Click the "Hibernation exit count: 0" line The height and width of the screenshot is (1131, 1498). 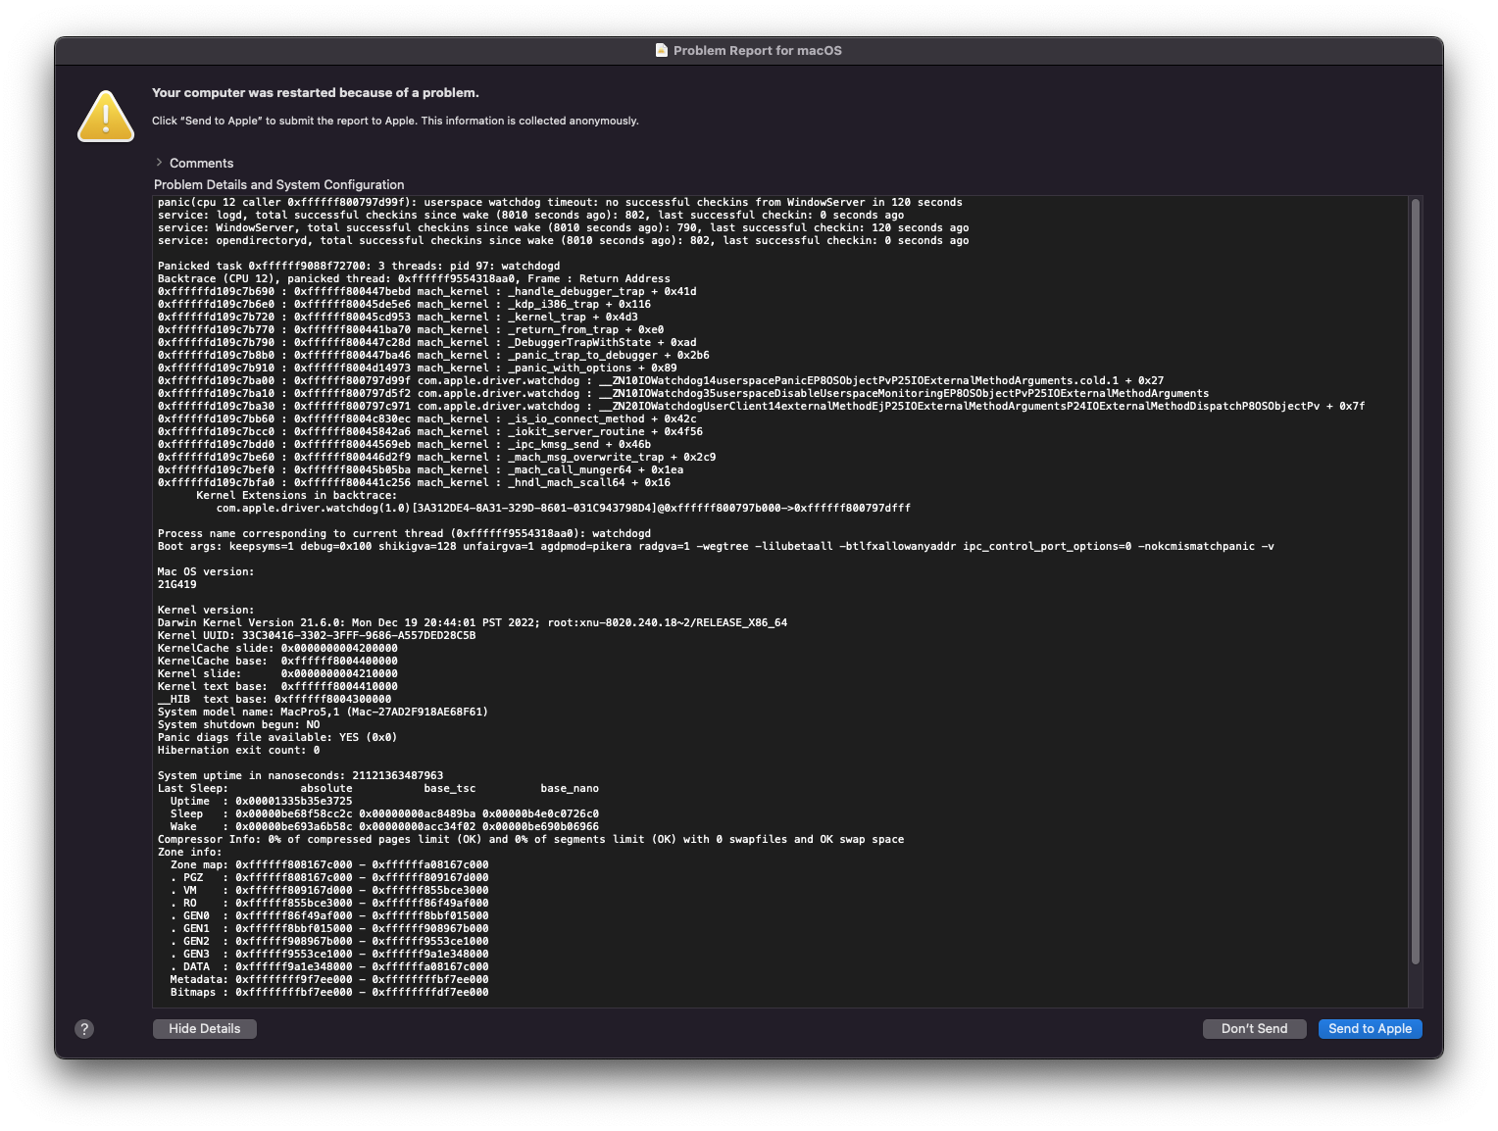pyautogui.click(x=238, y=751)
